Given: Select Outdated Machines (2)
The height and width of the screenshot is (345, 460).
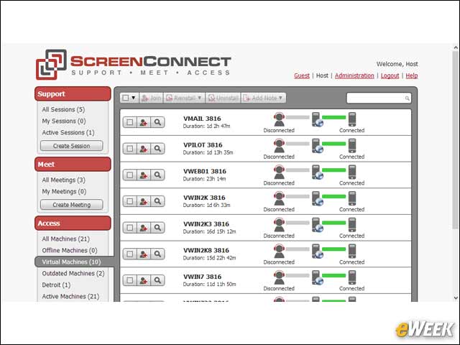Looking at the screenshot, I should tap(73, 273).
